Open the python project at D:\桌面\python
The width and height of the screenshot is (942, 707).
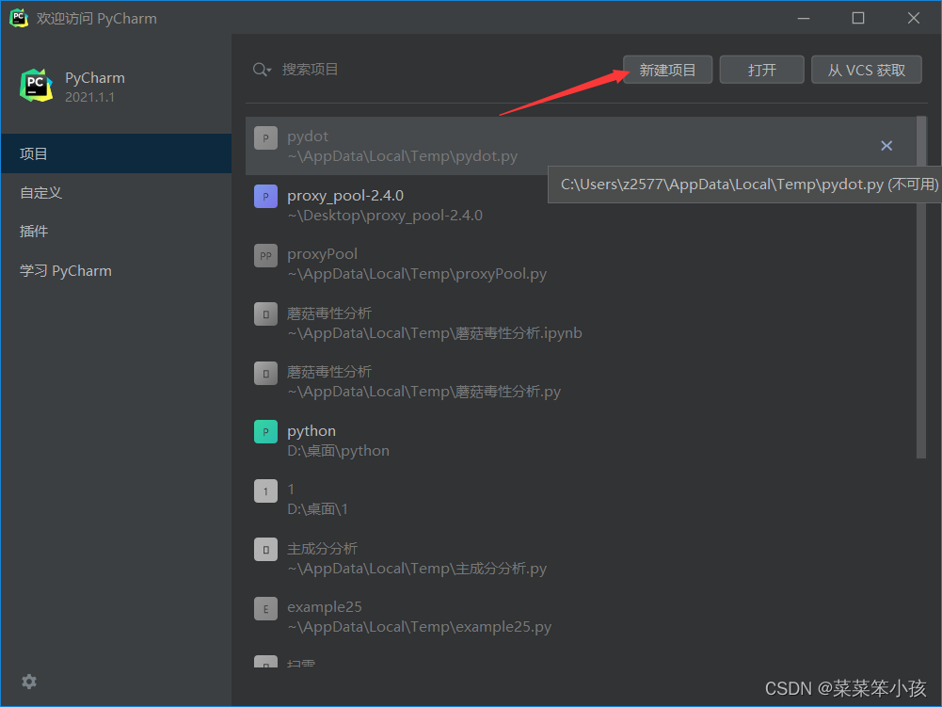[x=581, y=440]
